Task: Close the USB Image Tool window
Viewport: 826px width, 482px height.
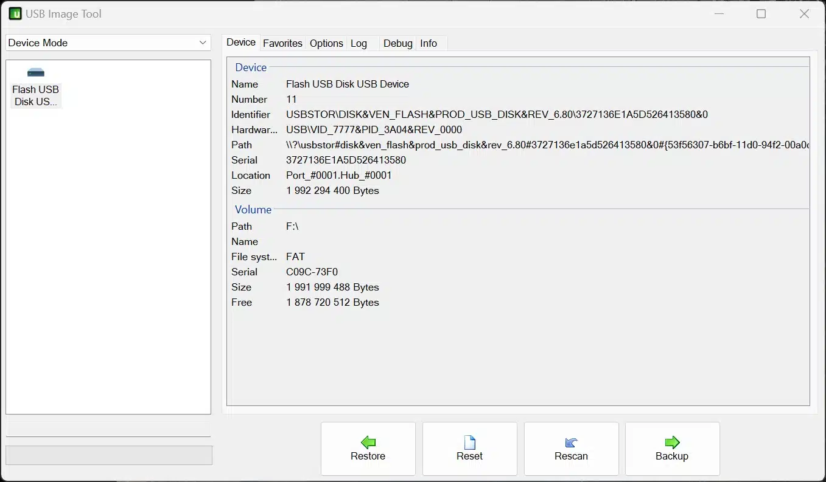Action: tap(804, 14)
